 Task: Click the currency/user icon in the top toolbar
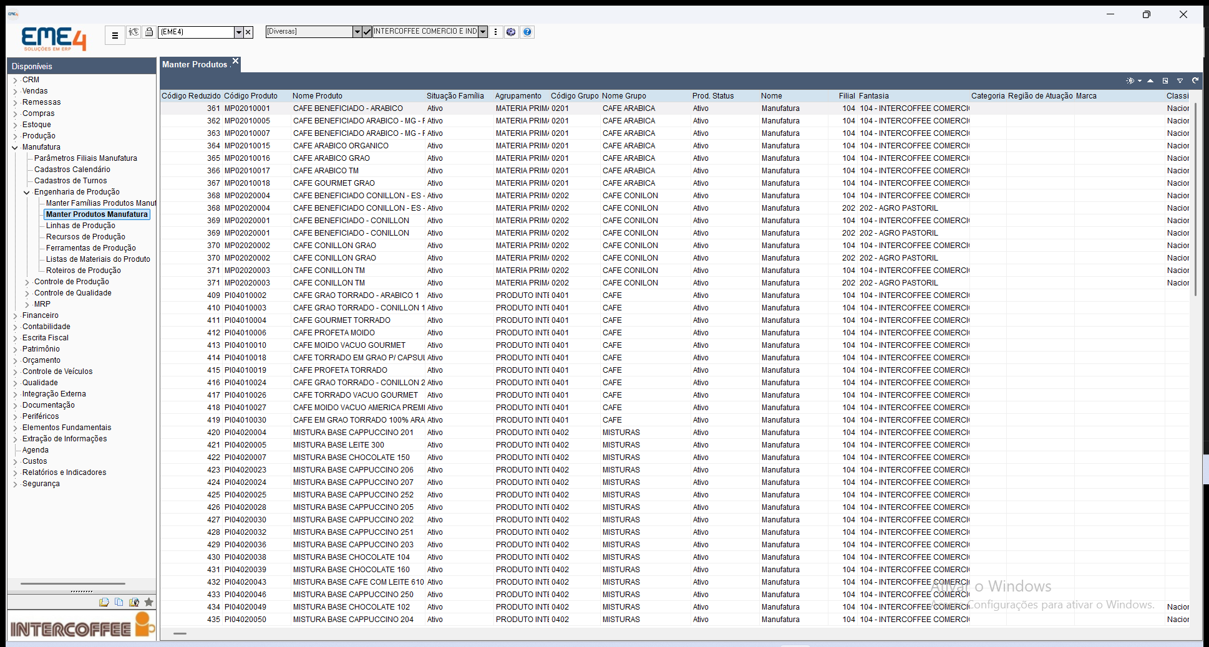tap(134, 32)
